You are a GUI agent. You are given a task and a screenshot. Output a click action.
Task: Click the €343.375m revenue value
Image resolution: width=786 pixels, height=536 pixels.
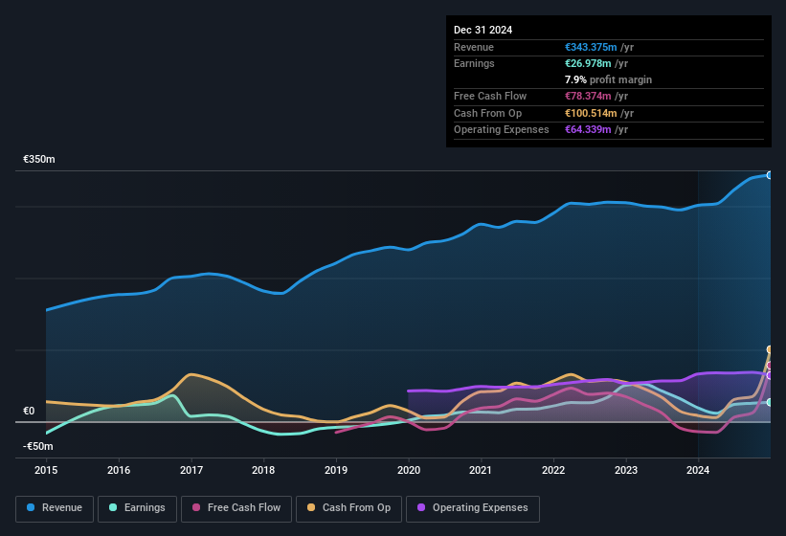pos(591,47)
